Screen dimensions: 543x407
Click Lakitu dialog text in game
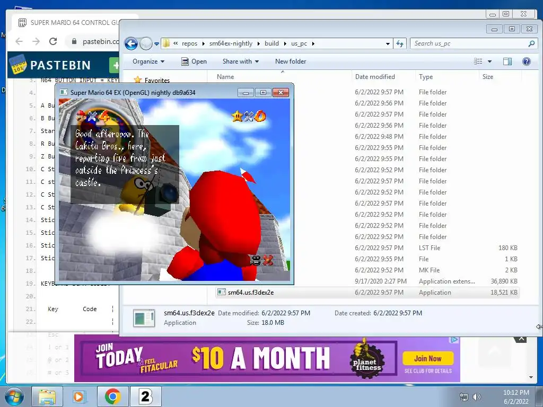coord(120,158)
